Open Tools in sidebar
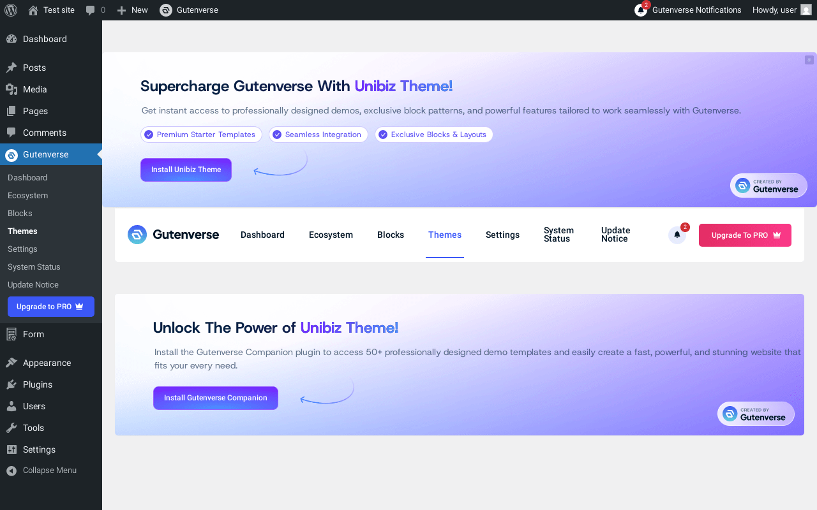This screenshot has height=510, width=817. tap(51, 428)
